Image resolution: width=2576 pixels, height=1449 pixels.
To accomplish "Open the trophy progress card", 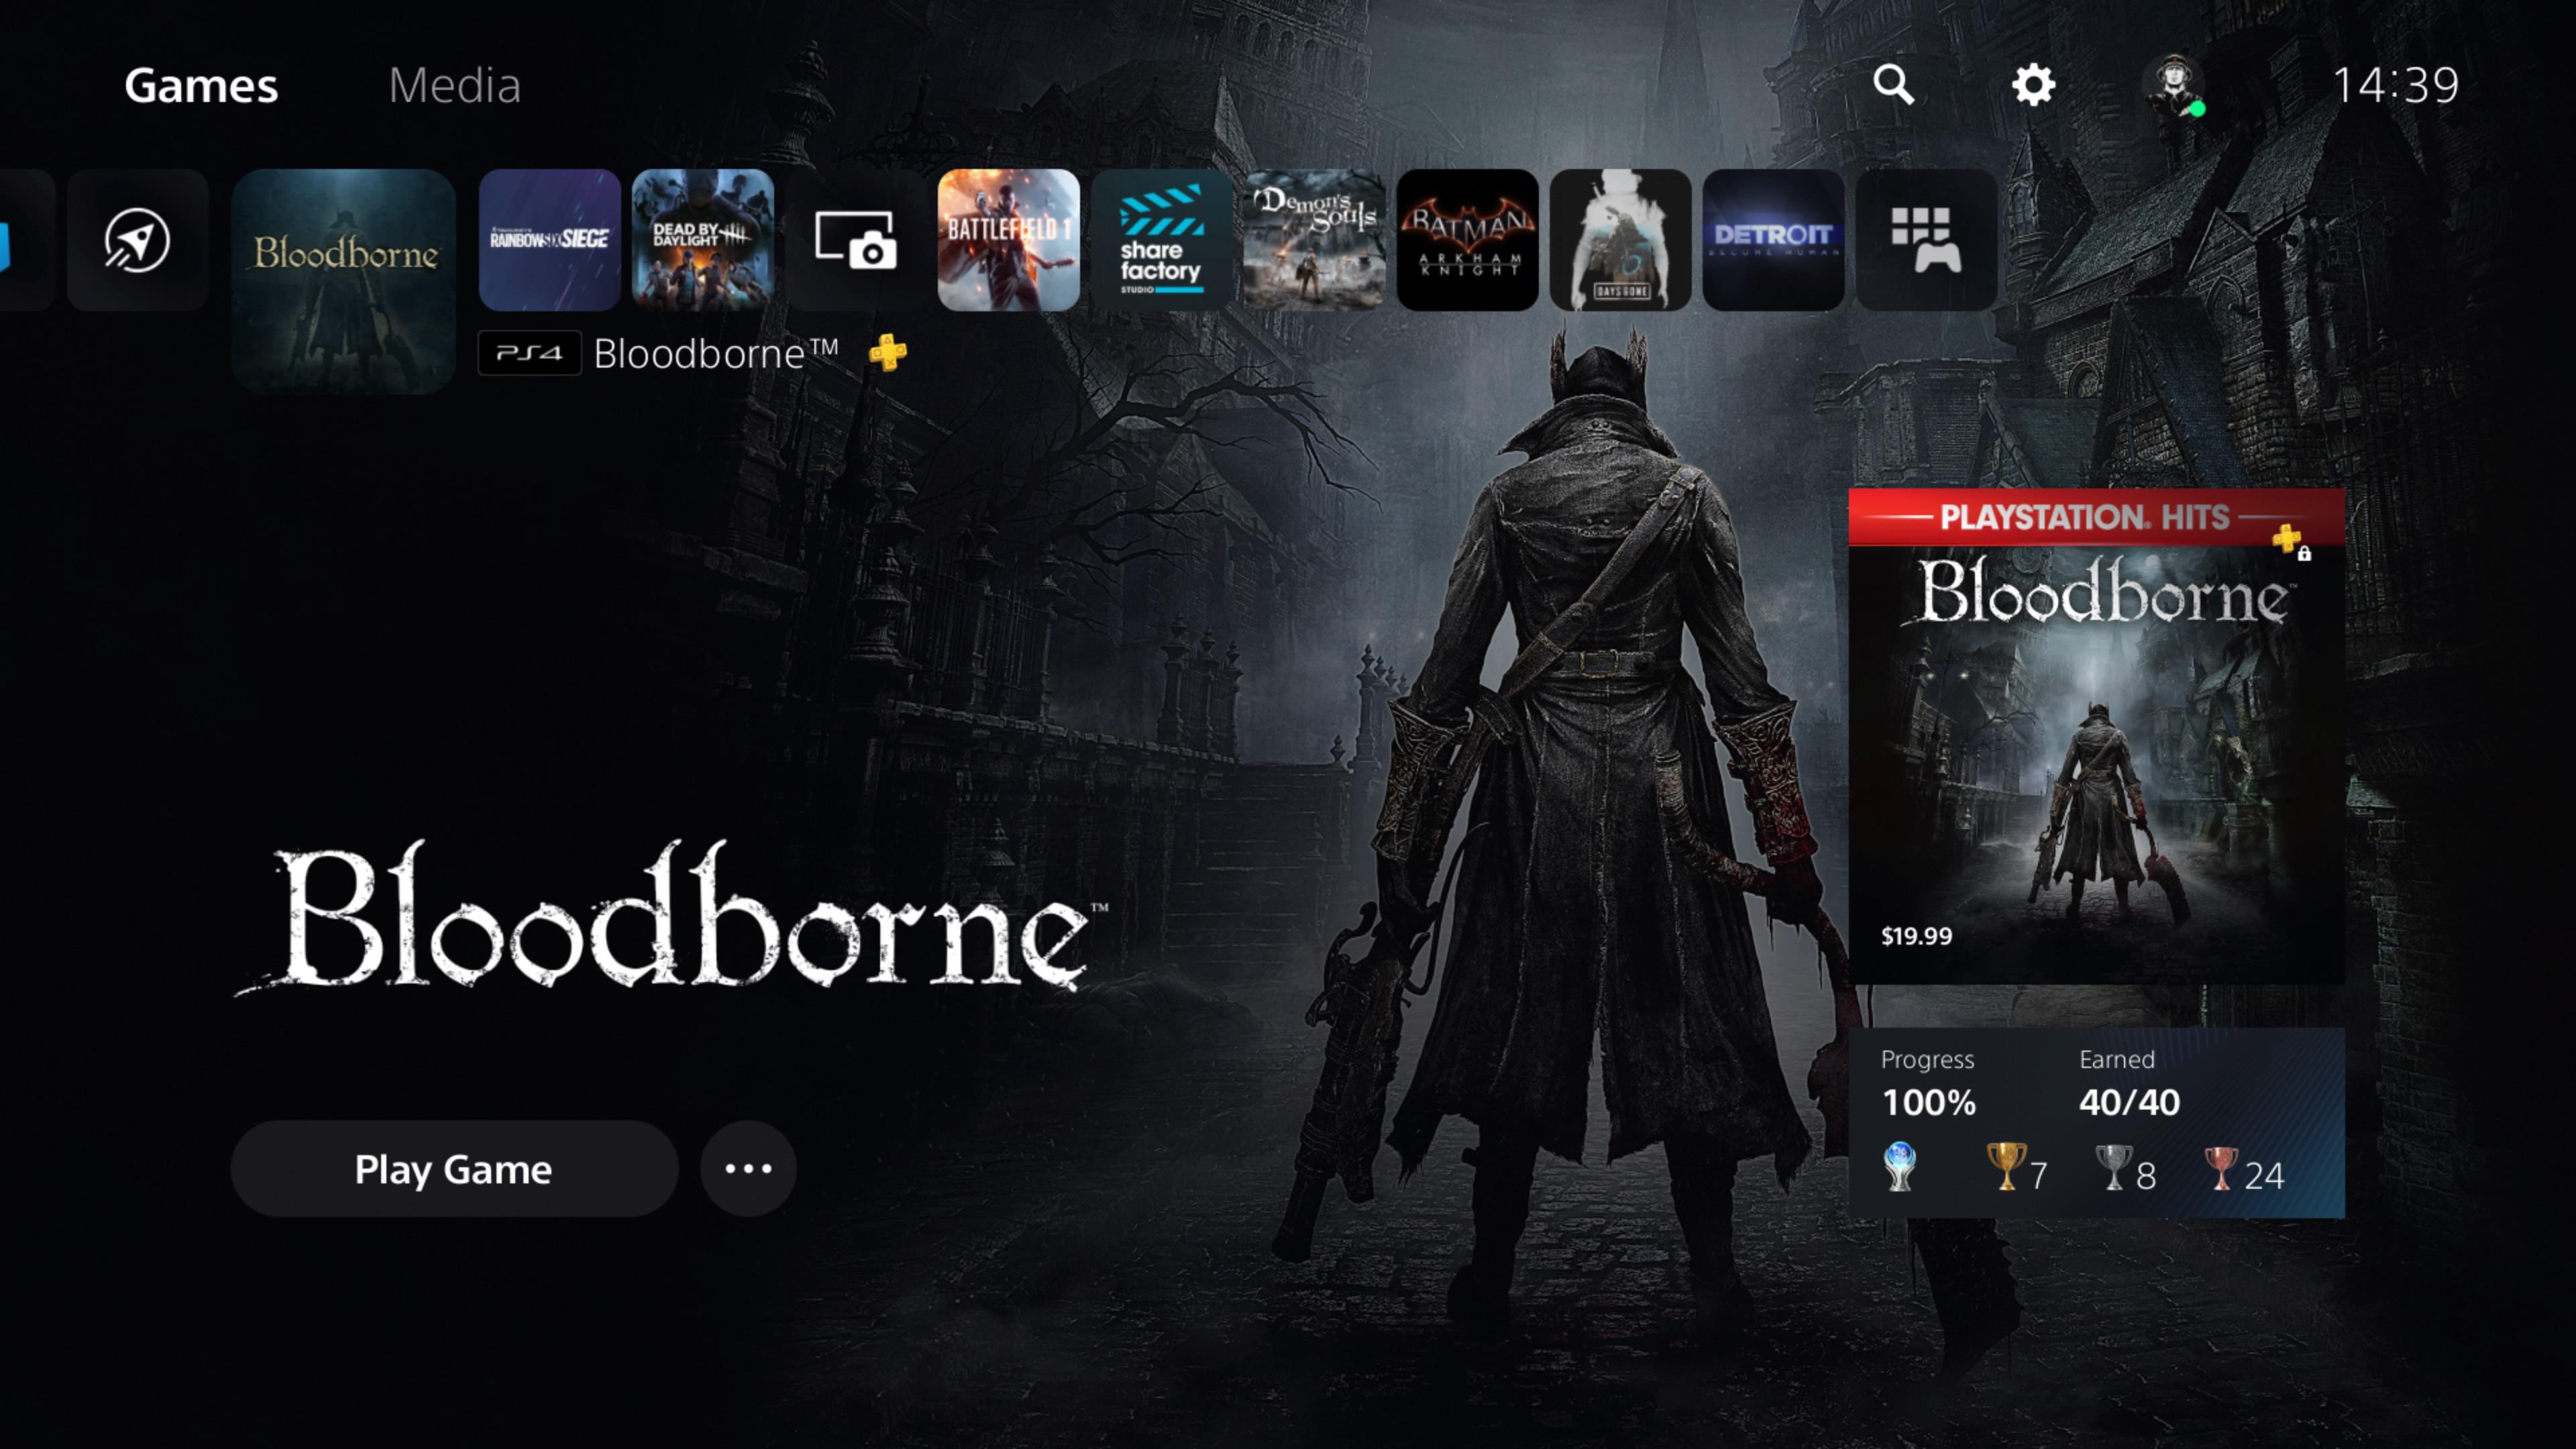I will pos(2096,1122).
